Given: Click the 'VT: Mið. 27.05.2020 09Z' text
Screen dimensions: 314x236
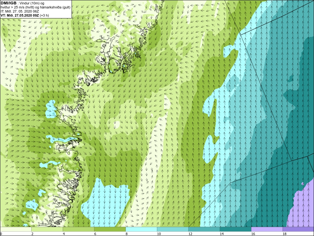Looking at the screenshot, I should [20, 15].
